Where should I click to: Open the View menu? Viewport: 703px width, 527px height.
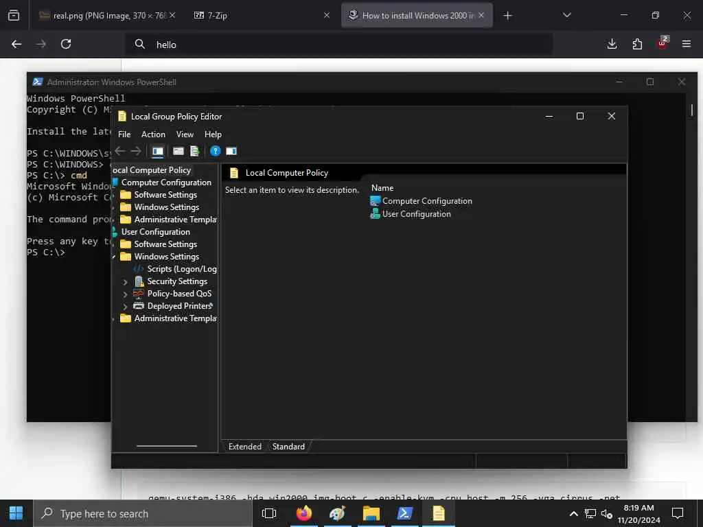pos(185,134)
